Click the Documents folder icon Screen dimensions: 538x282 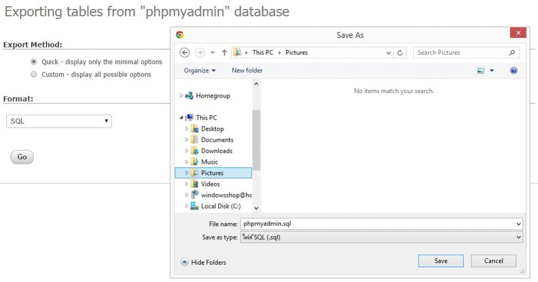pos(195,140)
